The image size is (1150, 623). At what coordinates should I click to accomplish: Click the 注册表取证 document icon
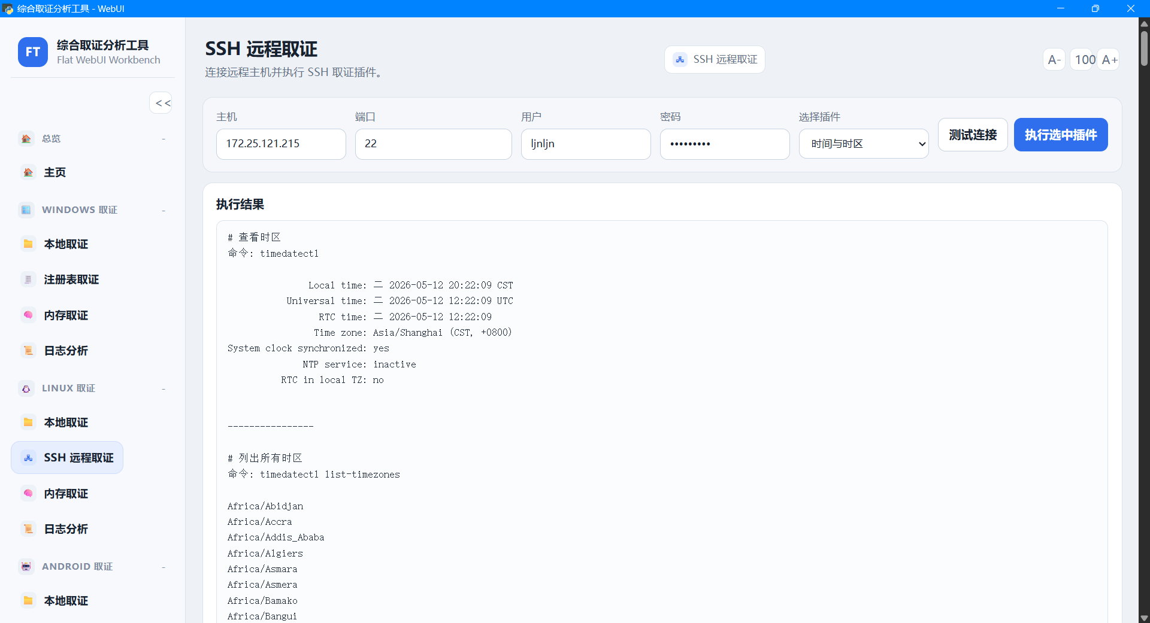point(28,279)
